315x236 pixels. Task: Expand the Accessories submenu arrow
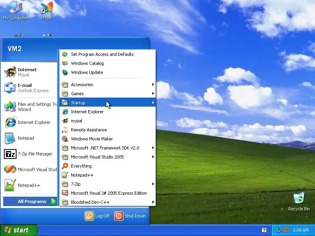[x=153, y=85]
